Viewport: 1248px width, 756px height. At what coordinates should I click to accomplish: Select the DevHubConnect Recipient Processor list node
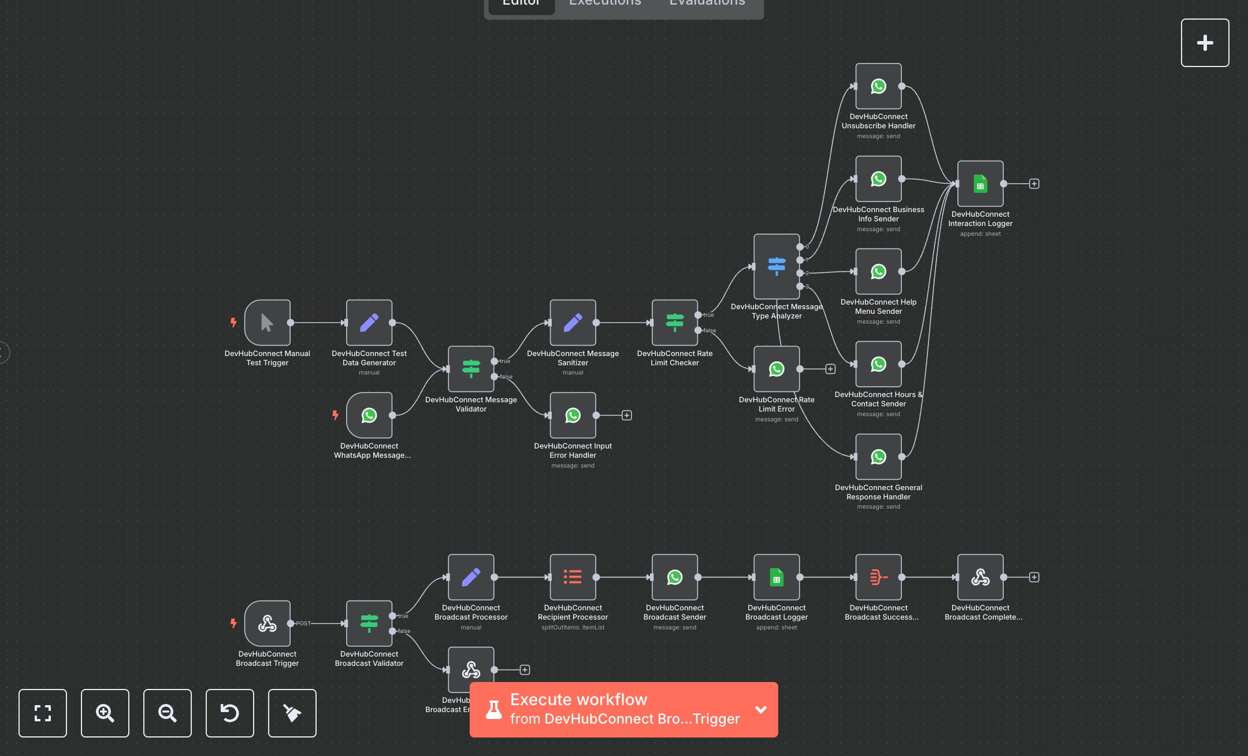coord(573,577)
